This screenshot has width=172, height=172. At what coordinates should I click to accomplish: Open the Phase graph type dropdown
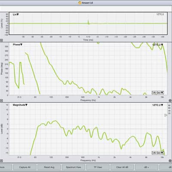tap(18, 45)
